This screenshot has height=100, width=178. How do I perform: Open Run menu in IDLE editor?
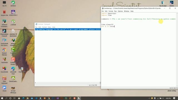pos(115,11)
